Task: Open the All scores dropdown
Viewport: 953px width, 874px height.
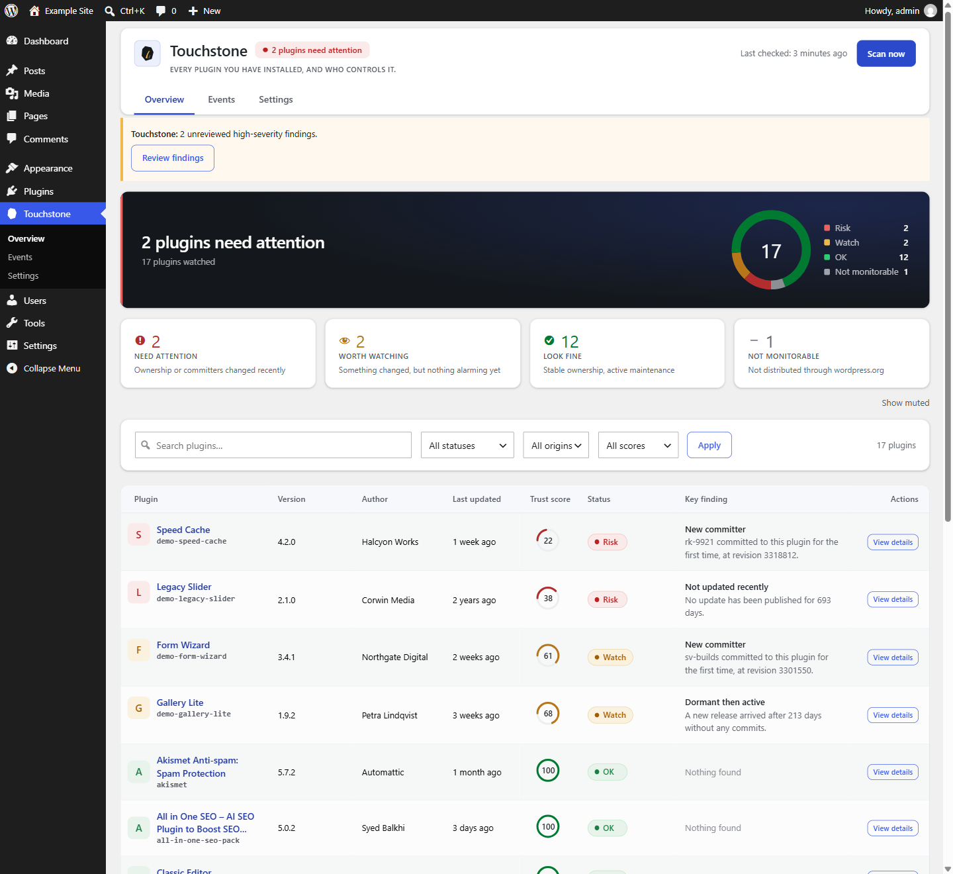Action: 638,446
